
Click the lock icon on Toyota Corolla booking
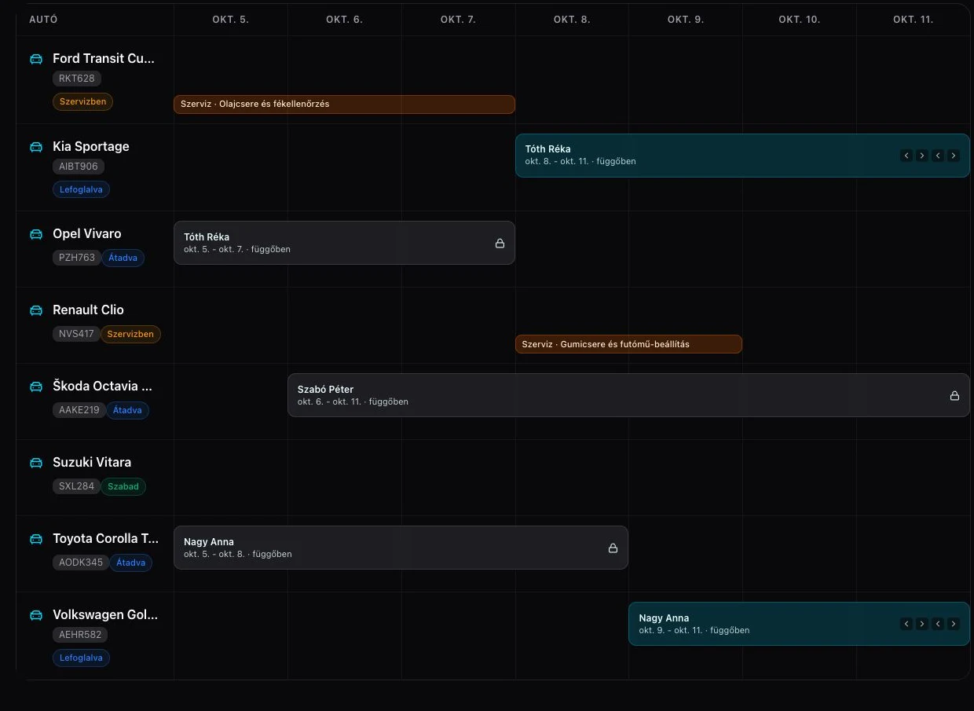(x=613, y=548)
